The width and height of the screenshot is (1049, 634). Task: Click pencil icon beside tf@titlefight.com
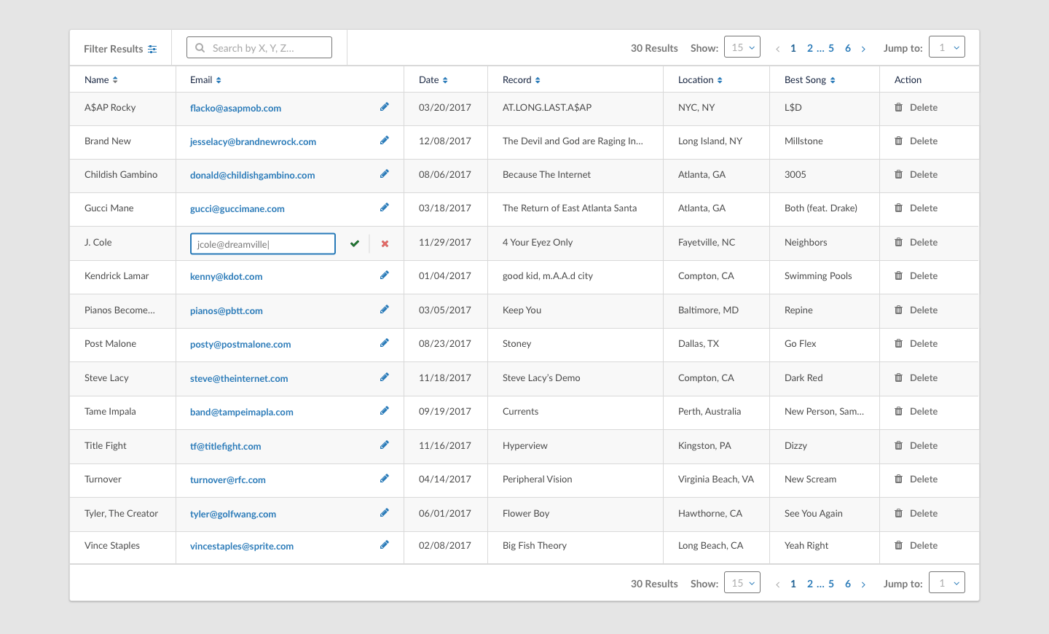pos(385,445)
